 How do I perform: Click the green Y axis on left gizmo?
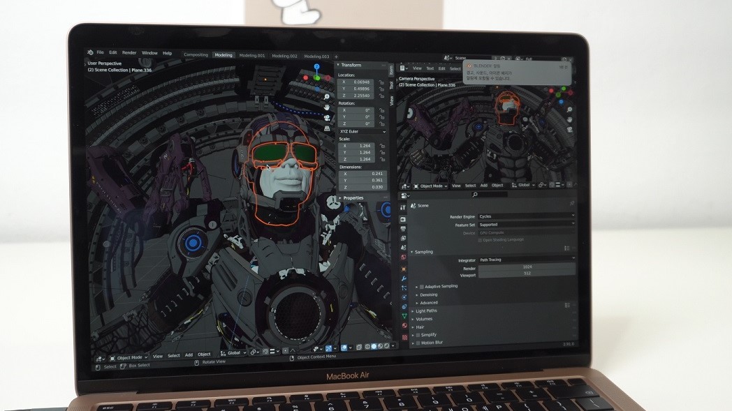(x=317, y=77)
